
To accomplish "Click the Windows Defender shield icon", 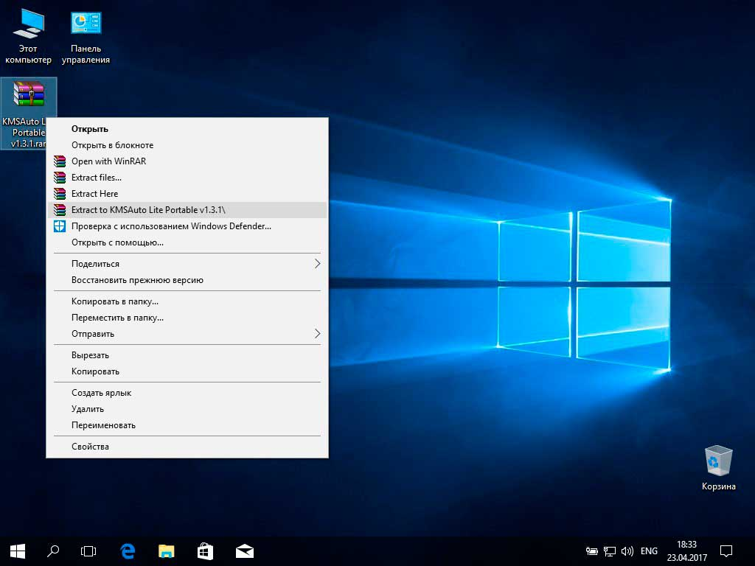I will [x=60, y=226].
